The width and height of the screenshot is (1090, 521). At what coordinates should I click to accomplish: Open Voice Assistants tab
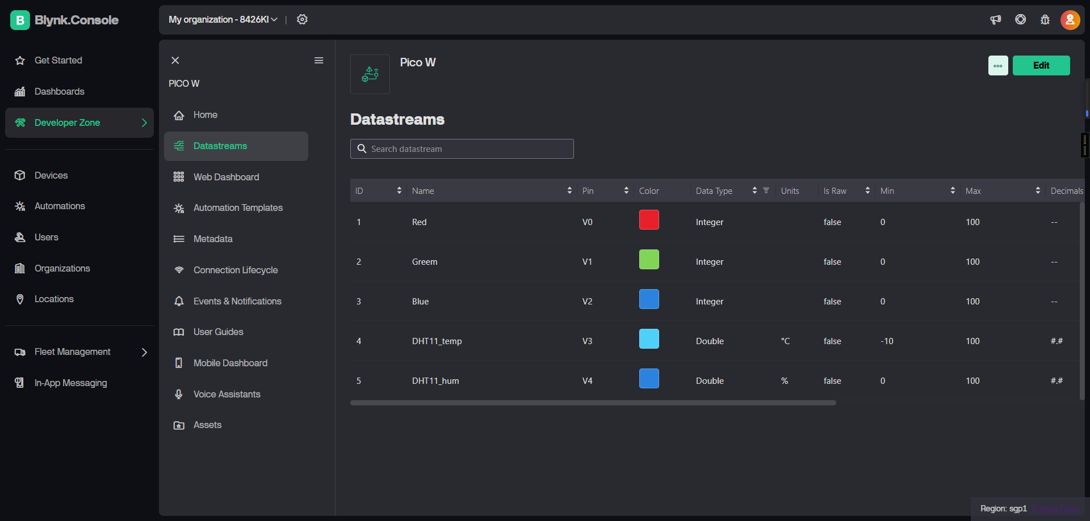click(x=236, y=395)
